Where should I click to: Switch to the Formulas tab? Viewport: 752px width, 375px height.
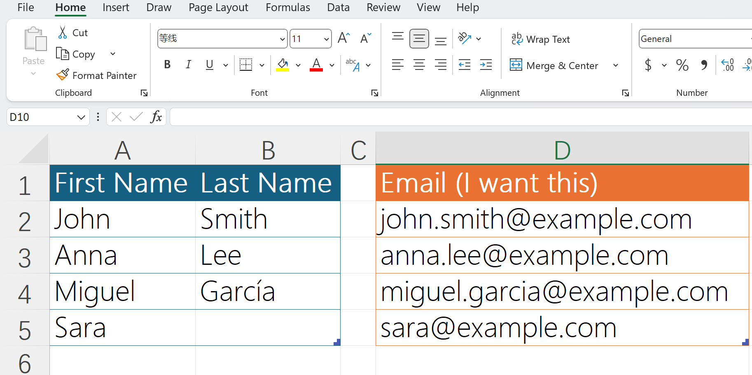tap(287, 7)
